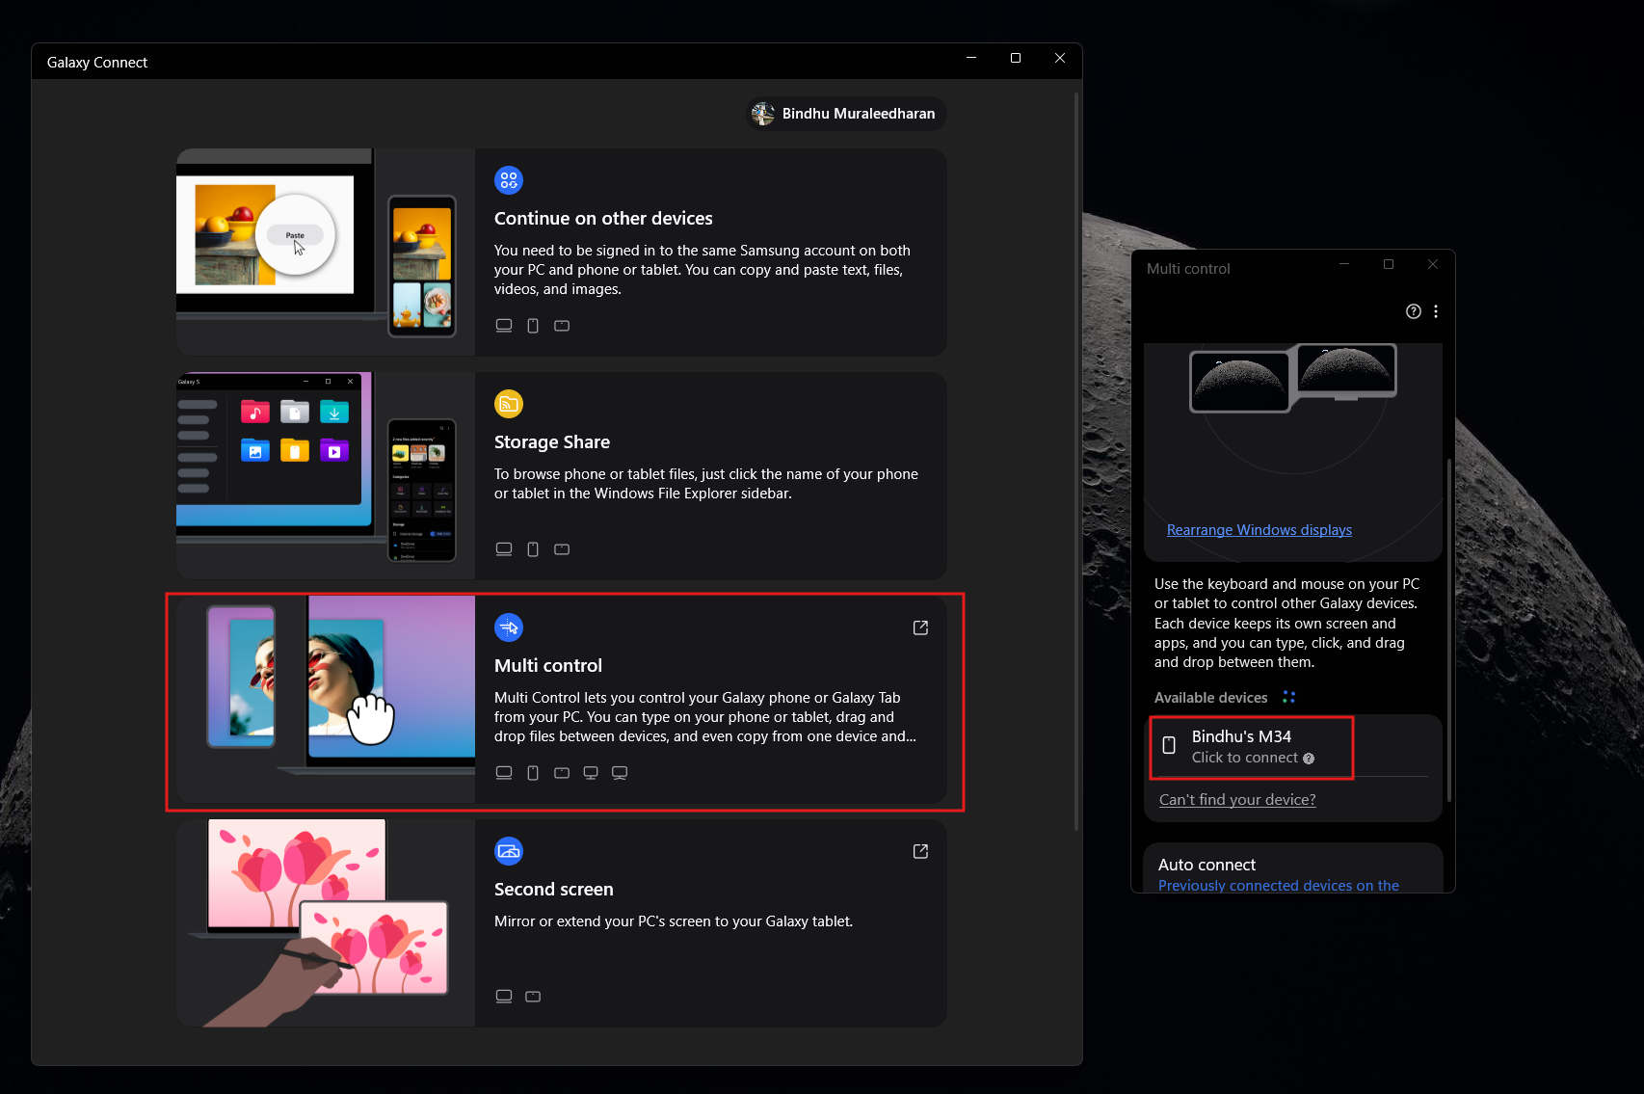Screen dimensions: 1644x1094
Task: Open Rearrange Windows displays
Action: click(x=1259, y=529)
